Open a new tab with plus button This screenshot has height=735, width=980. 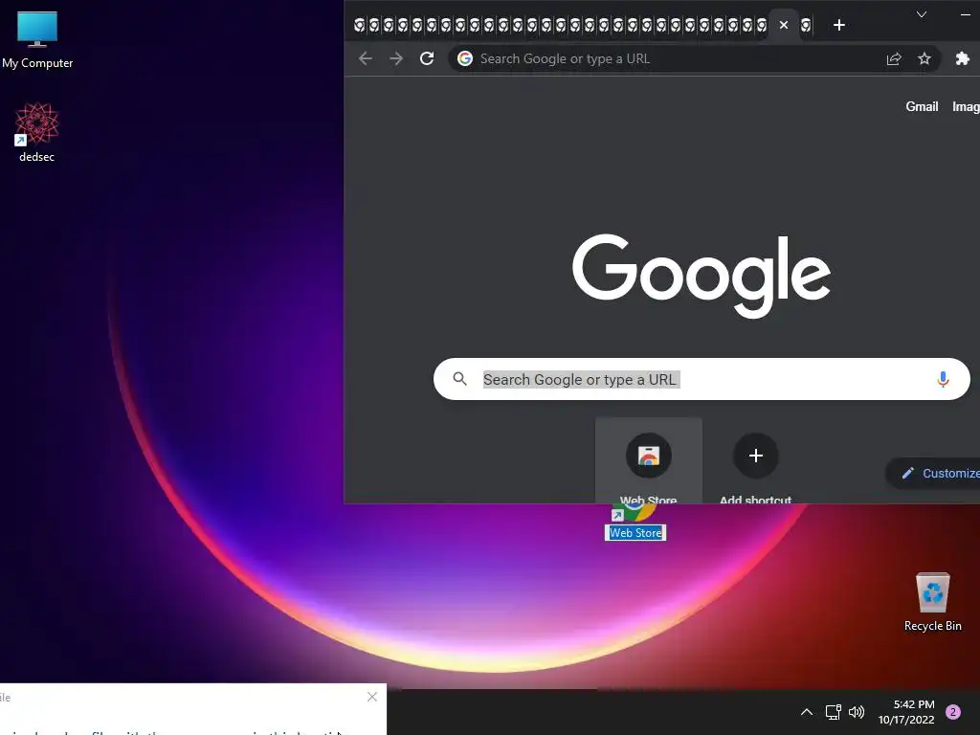(x=839, y=25)
